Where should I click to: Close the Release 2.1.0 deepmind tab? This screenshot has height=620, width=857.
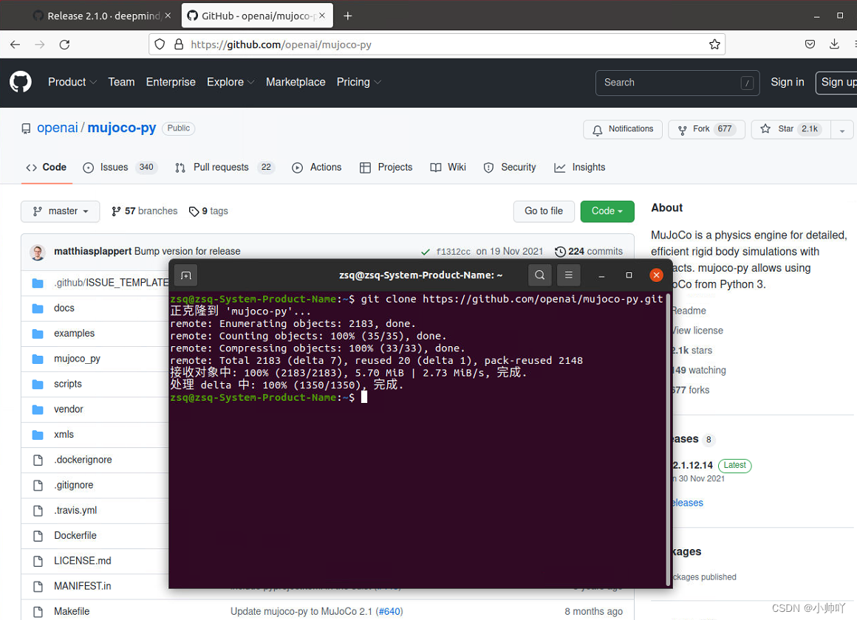click(x=168, y=15)
